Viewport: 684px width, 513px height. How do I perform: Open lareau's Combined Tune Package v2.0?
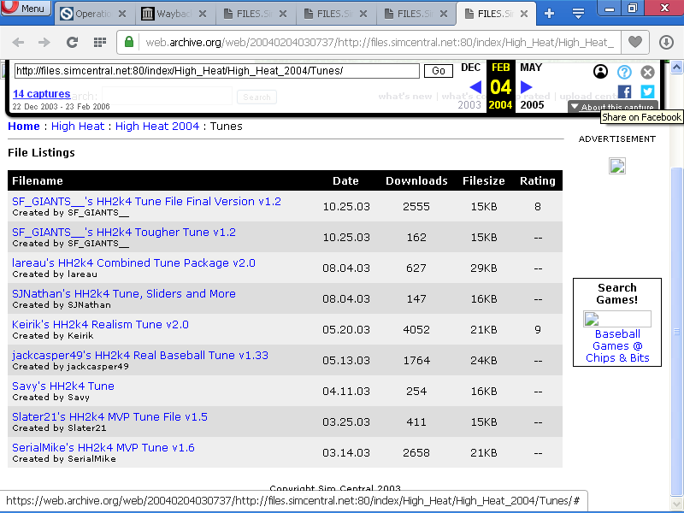[x=133, y=263]
